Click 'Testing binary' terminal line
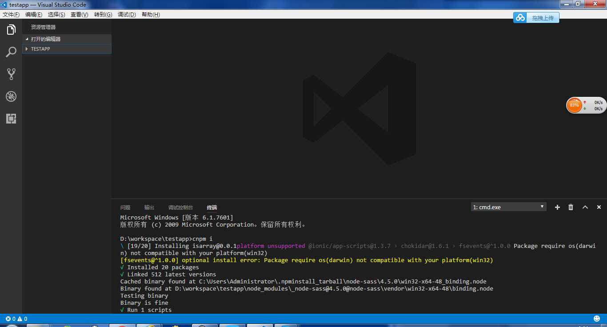Screen dimensions: 607x327 coord(144,295)
